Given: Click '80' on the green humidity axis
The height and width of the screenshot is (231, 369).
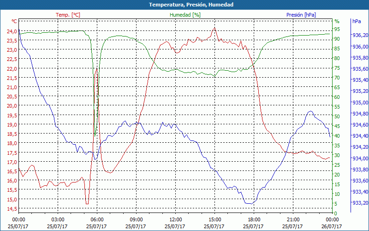Looking at the screenshot, I should [337, 58].
